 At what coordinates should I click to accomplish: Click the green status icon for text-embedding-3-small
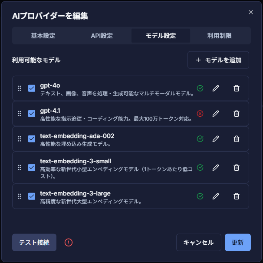[200, 167]
